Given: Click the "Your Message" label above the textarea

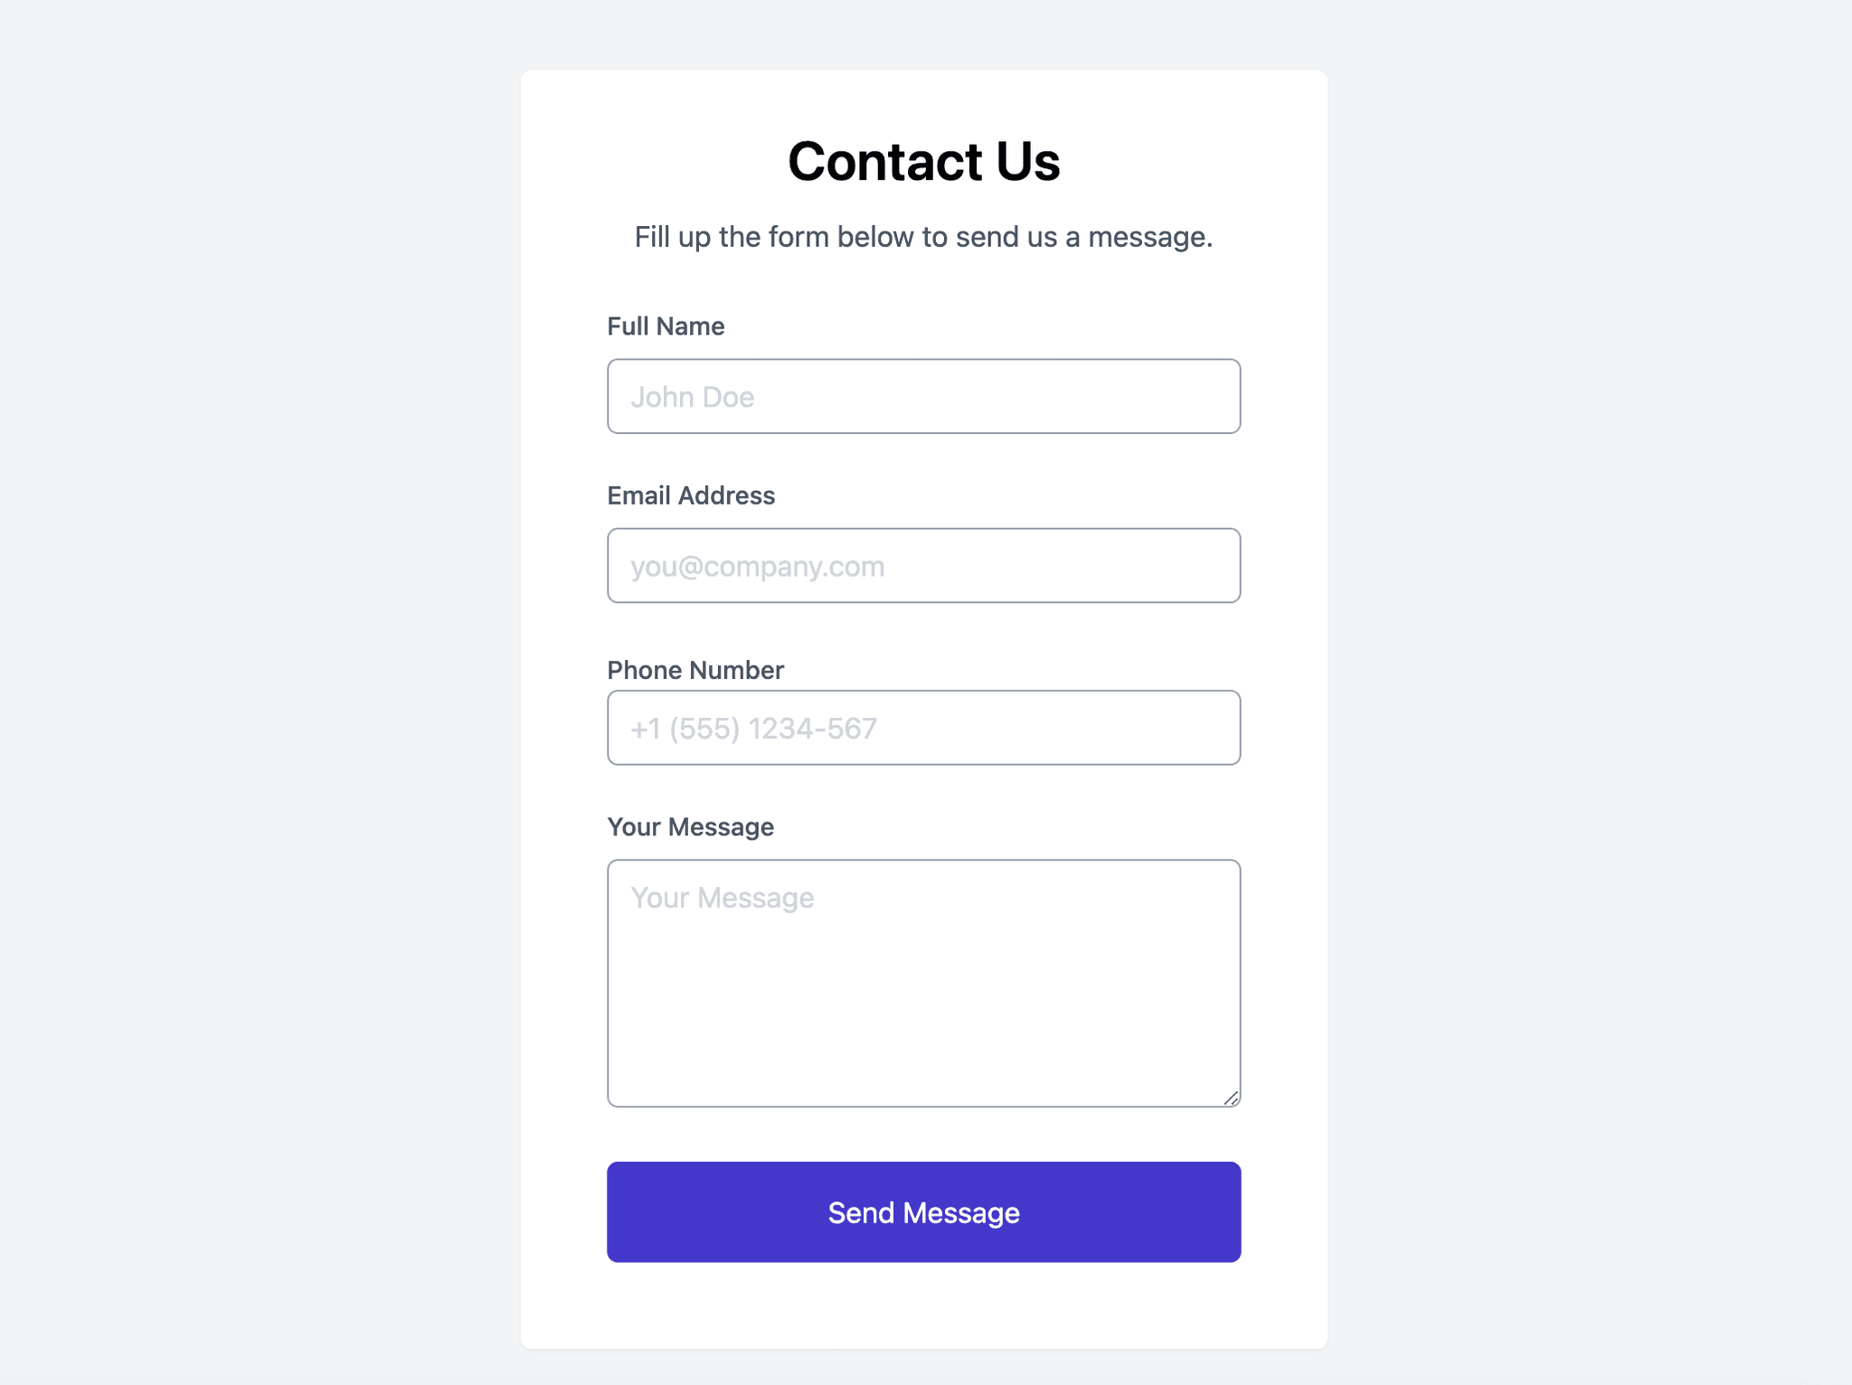Looking at the screenshot, I should [x=690, y=827].
